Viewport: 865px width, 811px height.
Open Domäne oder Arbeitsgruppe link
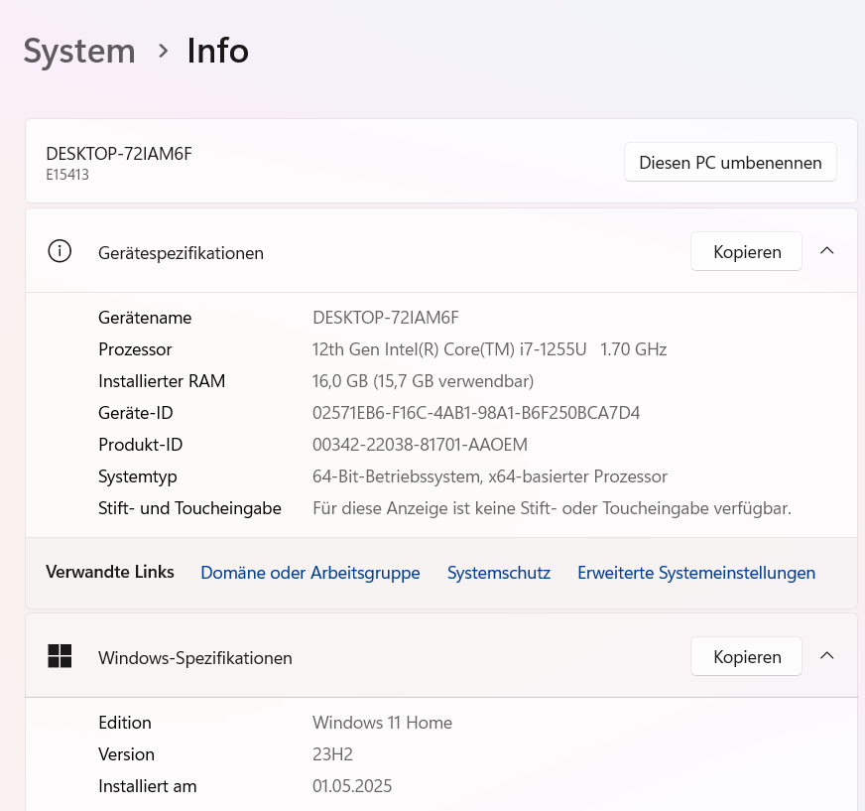[310, 573]
